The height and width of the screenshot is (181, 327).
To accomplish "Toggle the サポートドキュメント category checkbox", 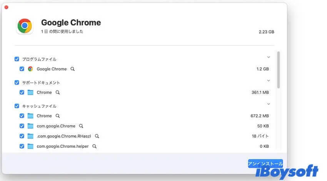I will coord(17,82).
